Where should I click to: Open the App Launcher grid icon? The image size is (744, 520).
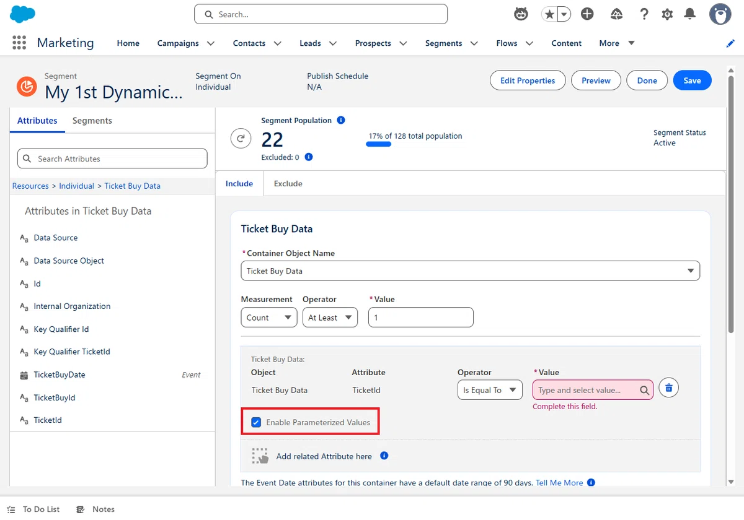coord(19,43)
